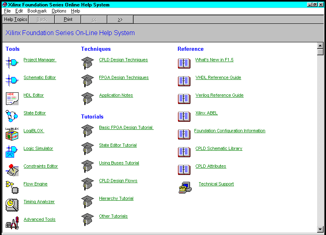Open the Timing Analyzer link

click(x=39, y=202)
